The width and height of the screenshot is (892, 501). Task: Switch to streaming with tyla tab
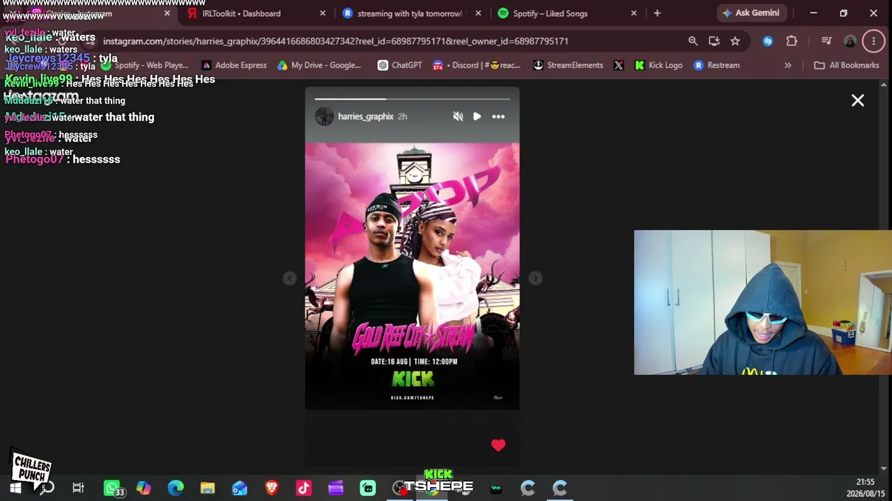click(x=410, y=13)
